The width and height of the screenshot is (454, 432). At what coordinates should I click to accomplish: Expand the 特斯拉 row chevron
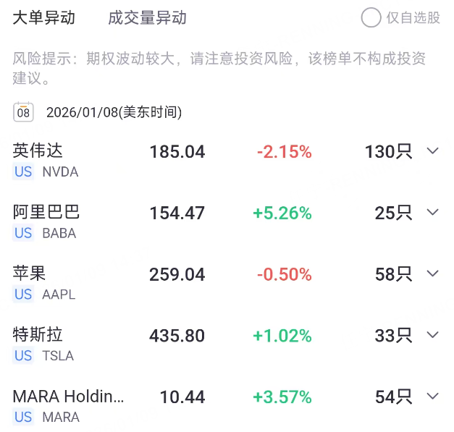(433, 335)
